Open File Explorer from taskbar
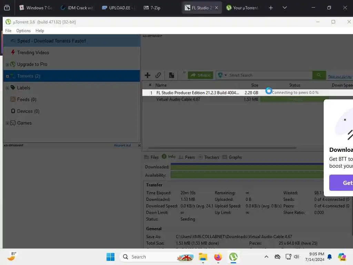This screenshot has height=265, width=353. (x=203, y=257)
